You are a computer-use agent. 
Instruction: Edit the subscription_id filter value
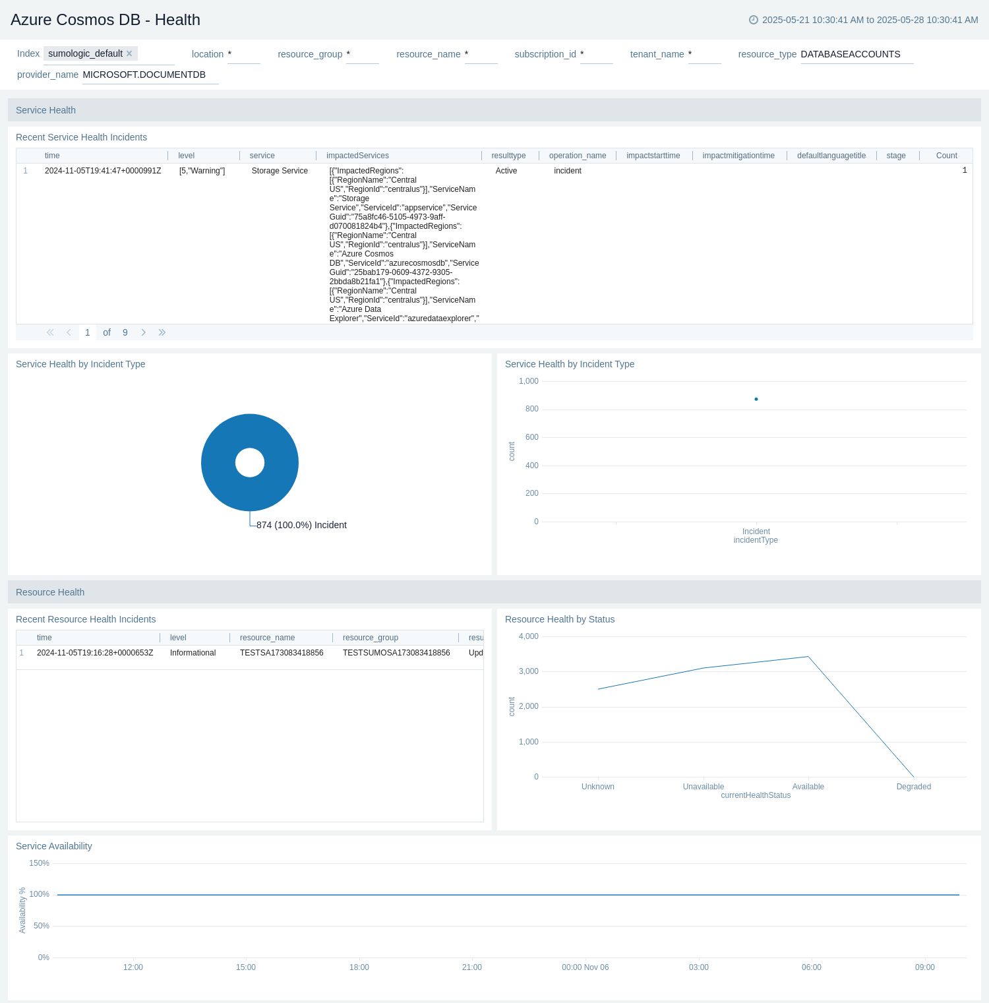pyautogui.click(x=596, y=54)
